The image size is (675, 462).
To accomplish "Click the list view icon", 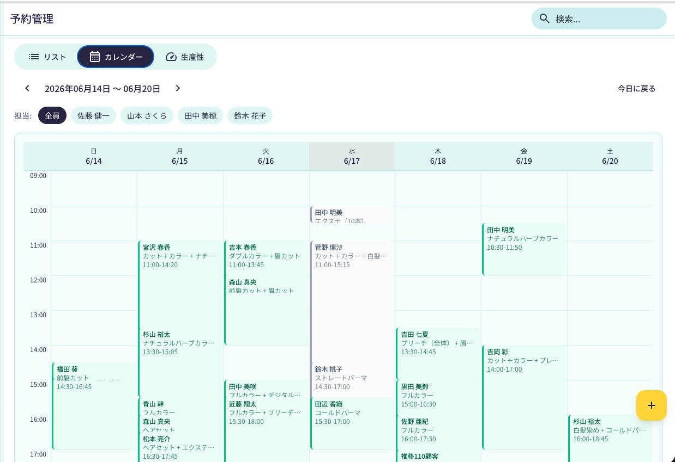I will [34, 57].
